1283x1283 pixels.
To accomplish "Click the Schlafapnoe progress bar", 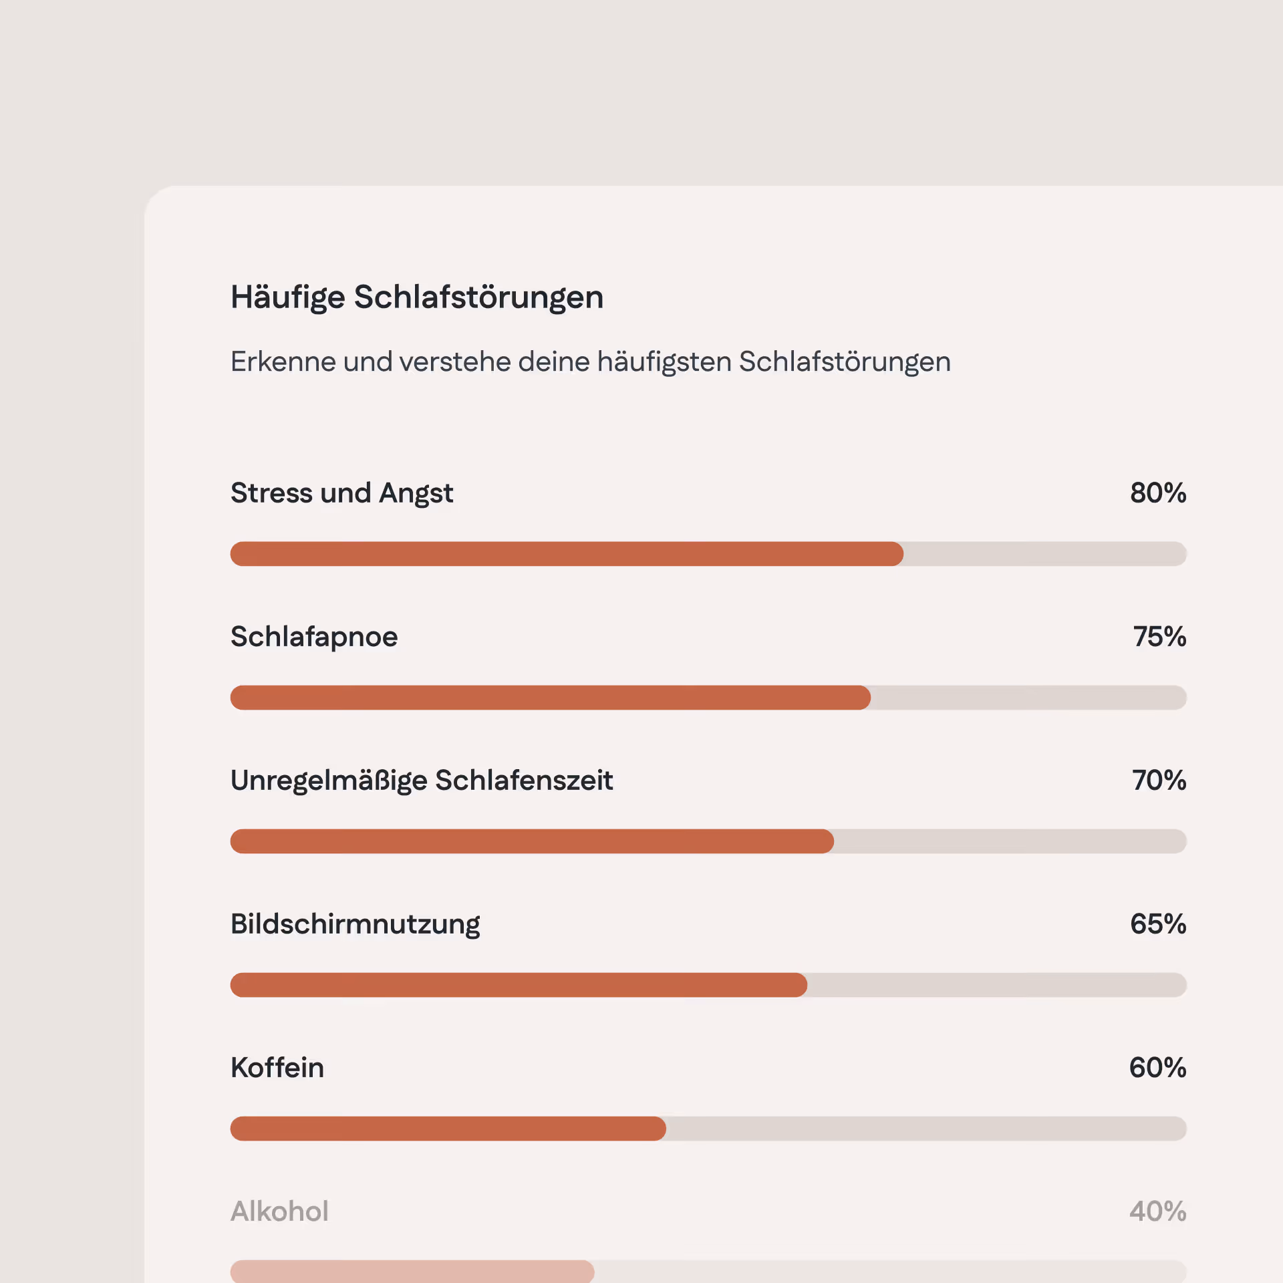I will pyautogui.click(x=708, y=698).
